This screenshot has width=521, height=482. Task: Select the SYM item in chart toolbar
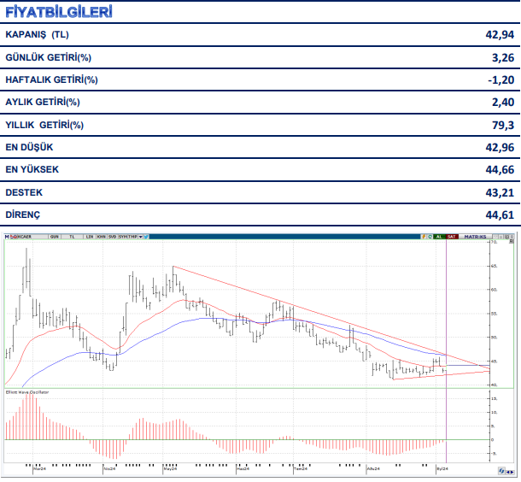[x=123, y=236]
